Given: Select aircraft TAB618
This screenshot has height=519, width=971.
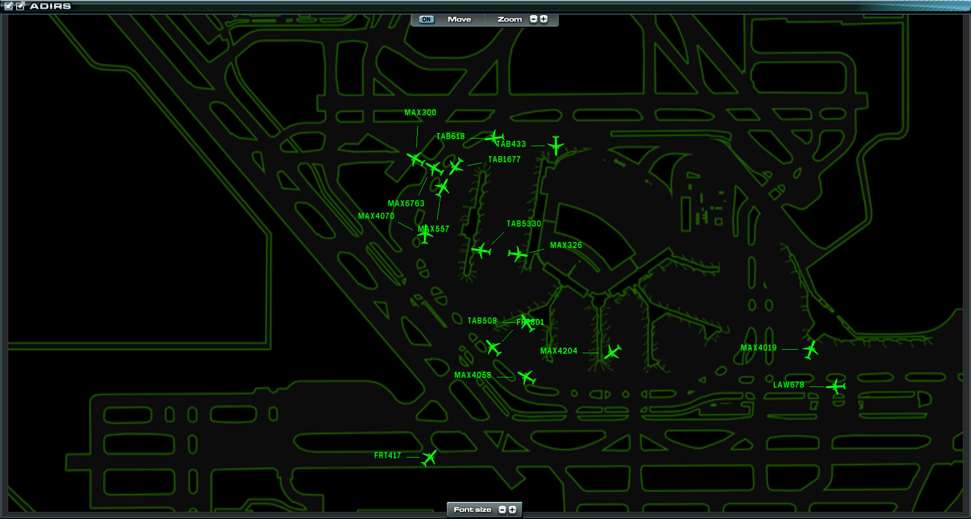Looking at the screenshot, I should [x=495, y=138].
